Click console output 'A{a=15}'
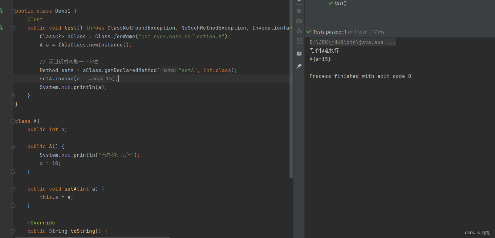This screenshot has width=495, height=238. pos(320,59)
